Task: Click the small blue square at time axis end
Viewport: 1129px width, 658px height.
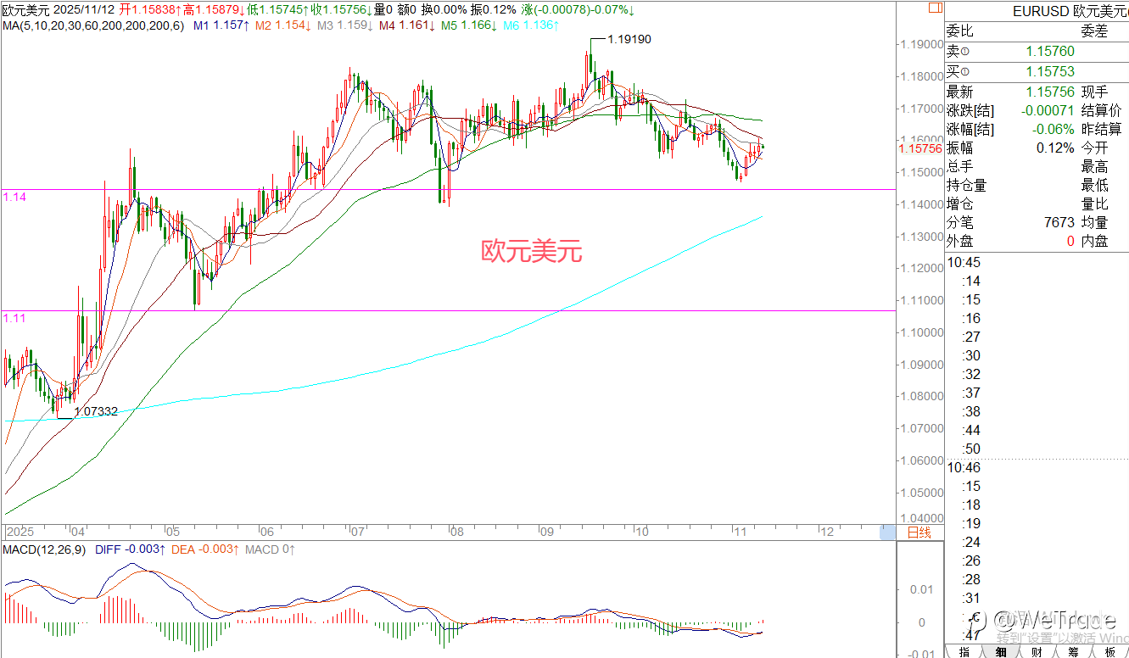Action: pos(887,533)
